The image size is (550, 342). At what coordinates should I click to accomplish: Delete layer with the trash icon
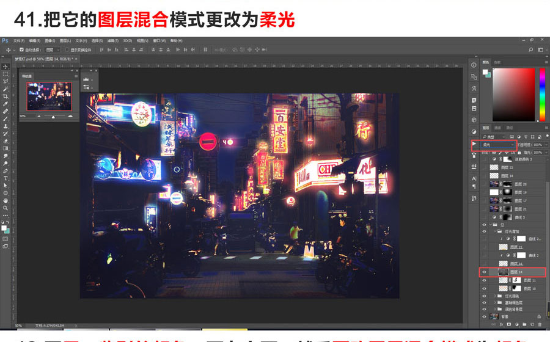pos(540,325)
